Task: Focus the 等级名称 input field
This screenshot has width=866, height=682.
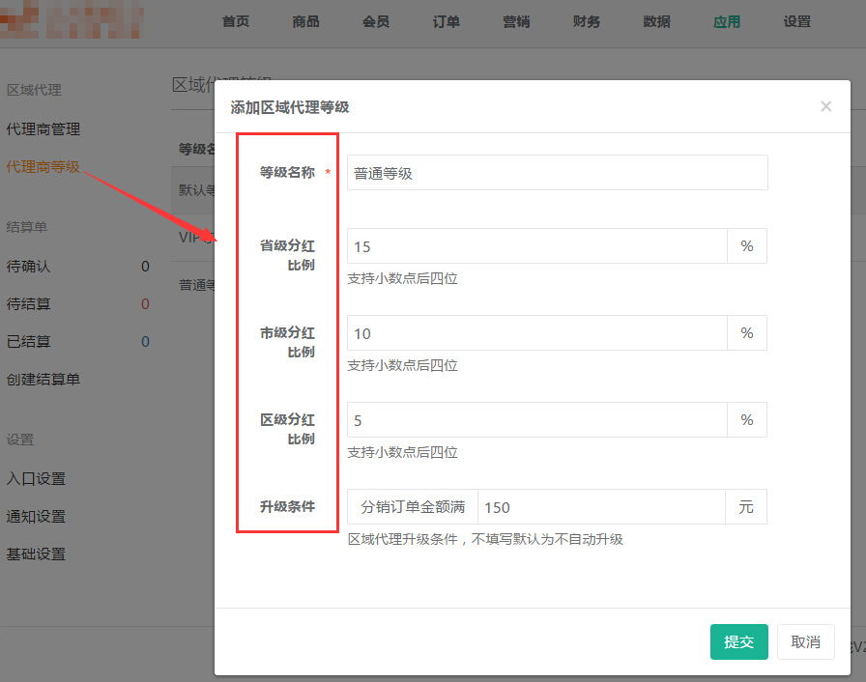Action: 557,173
